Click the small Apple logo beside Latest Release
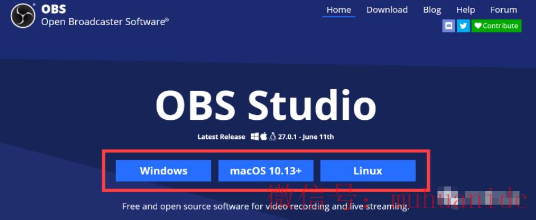Screen dimensions: 536x220 [264, 137]
